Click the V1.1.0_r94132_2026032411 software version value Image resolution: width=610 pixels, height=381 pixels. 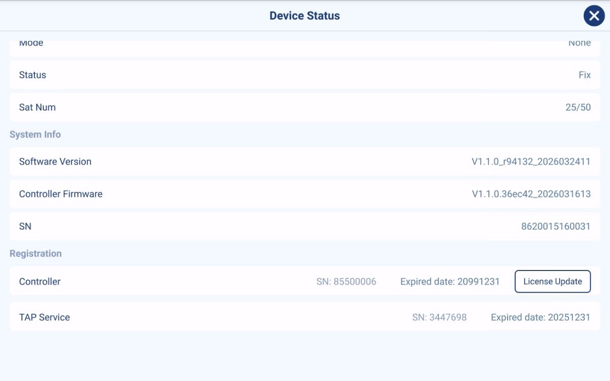point(531,161)
